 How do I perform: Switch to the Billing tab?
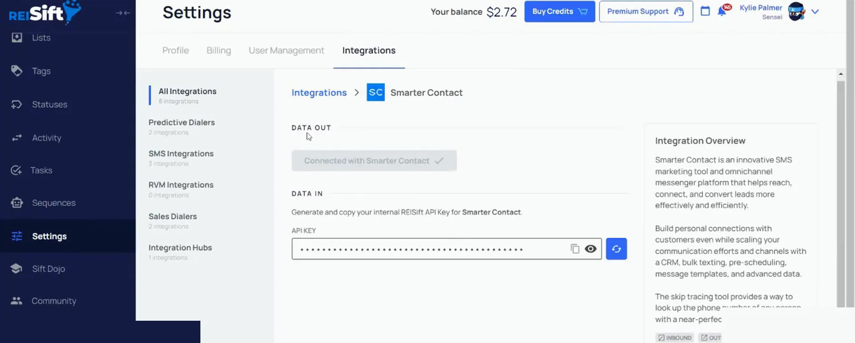point(219,51)
